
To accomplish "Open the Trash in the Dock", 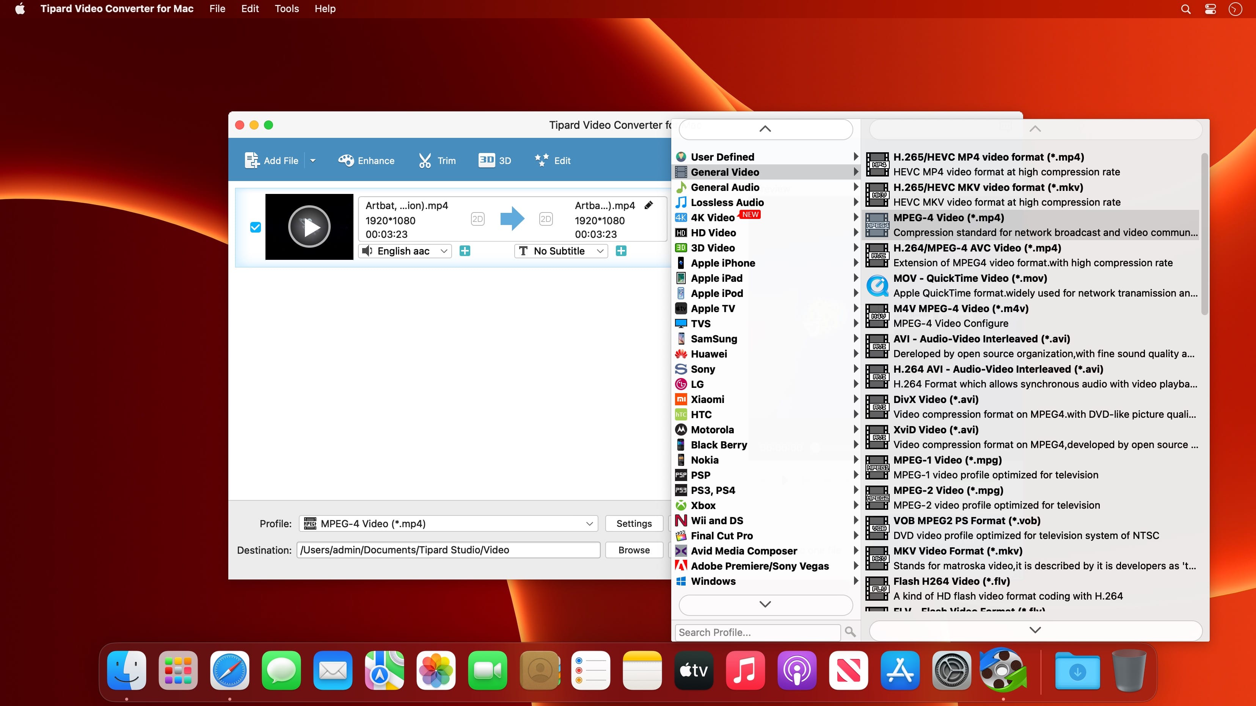I will coord(1129,670).
